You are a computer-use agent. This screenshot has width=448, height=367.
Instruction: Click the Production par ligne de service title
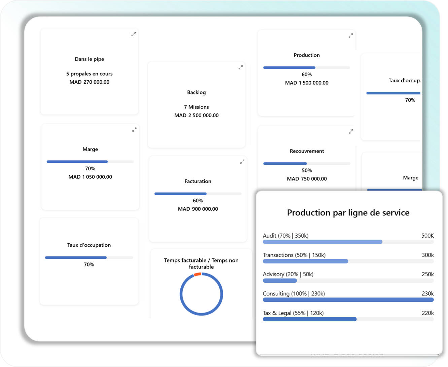[x=348, y=213]
